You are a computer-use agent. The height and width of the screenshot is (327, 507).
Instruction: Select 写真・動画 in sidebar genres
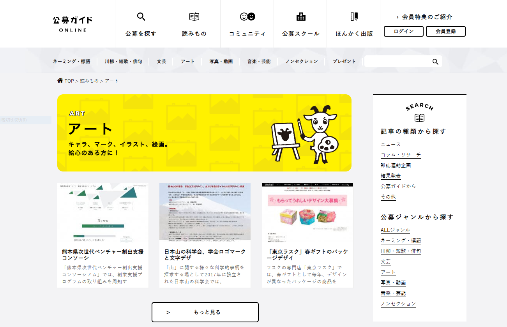tap(393, 283)
